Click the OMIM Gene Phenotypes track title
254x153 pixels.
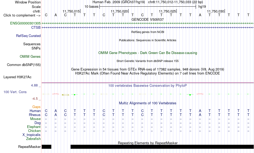[x=148, y=53]
